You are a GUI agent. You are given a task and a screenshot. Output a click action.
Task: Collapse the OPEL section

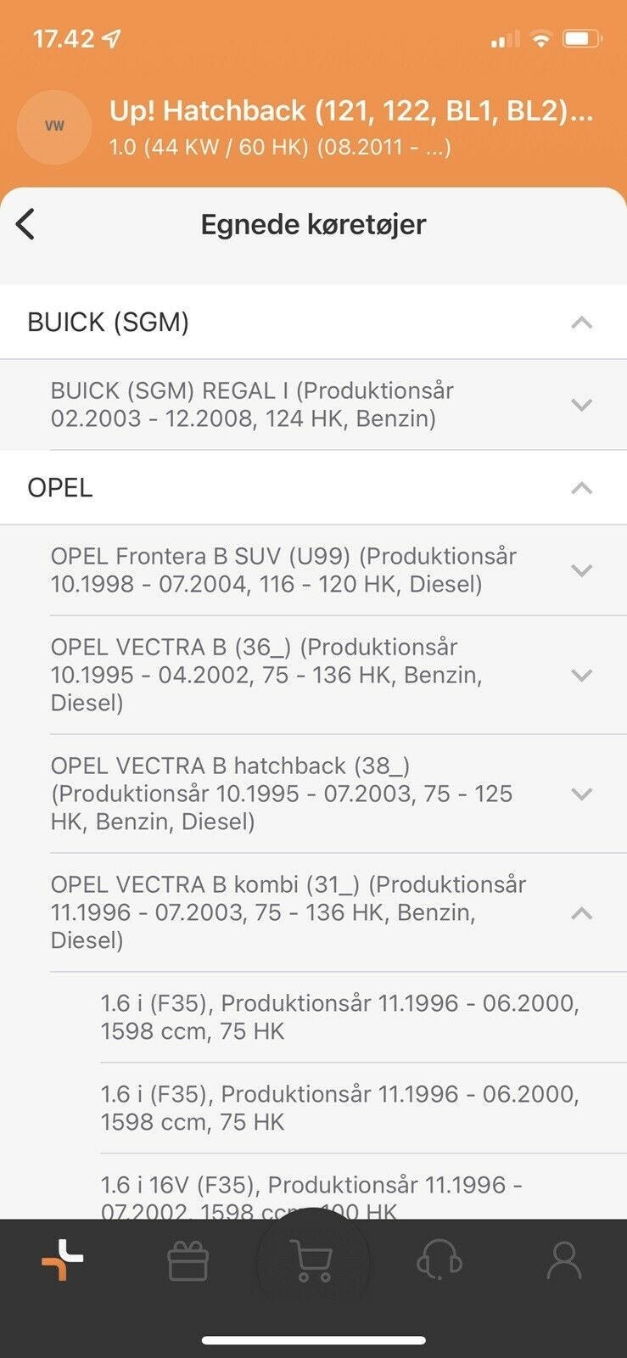point(581,488)
